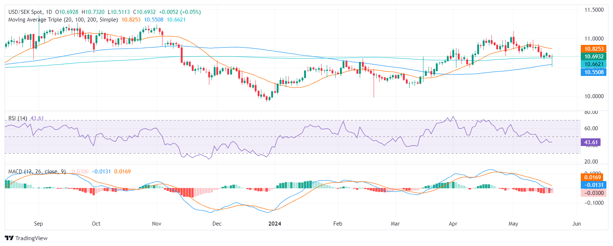
Task: Select the May marker on time axis
Action: click(513, 224)
